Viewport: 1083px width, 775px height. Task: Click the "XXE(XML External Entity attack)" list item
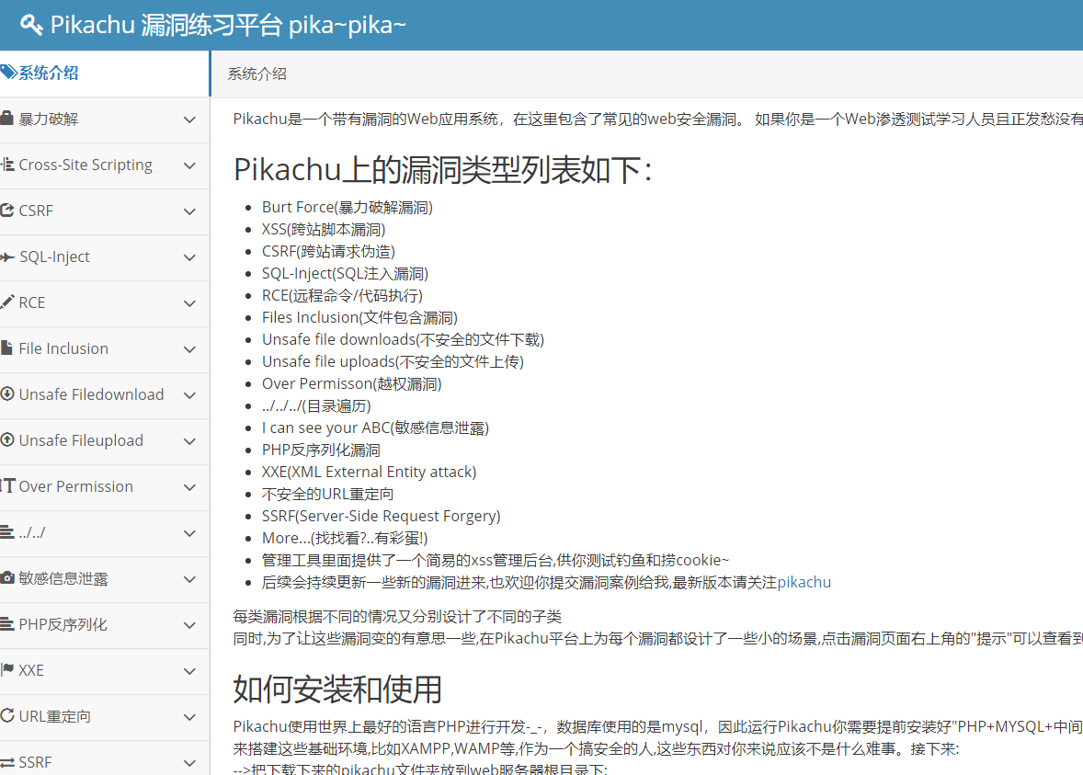click(369, 472)
